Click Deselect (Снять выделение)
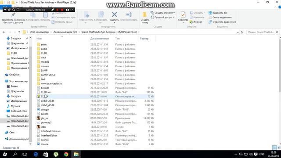 [220, 18]
